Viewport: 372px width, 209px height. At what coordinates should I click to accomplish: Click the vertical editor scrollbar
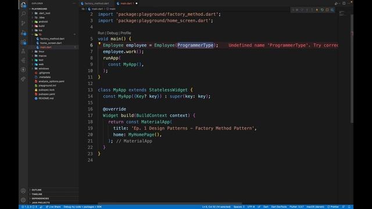352,69
